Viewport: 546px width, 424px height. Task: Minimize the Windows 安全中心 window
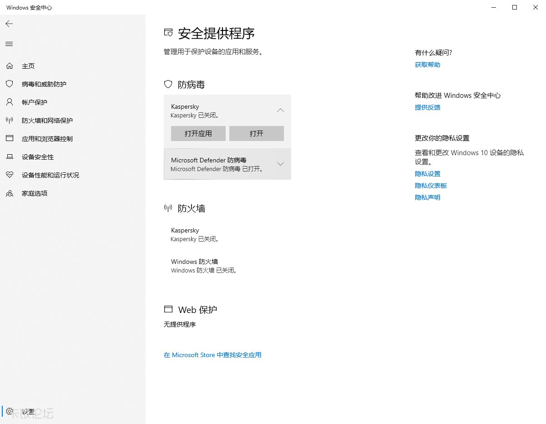pyautogui.click(x=494, y=7)
